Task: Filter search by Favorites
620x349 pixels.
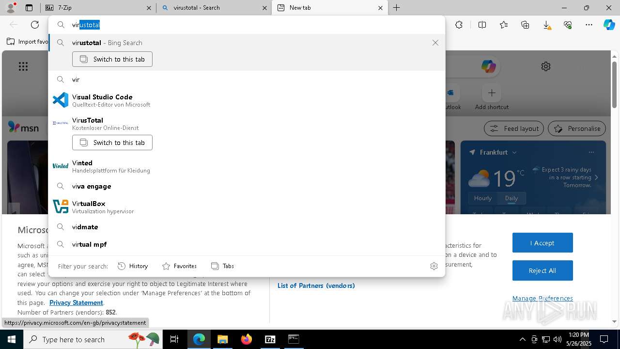Action: [179, 266]
